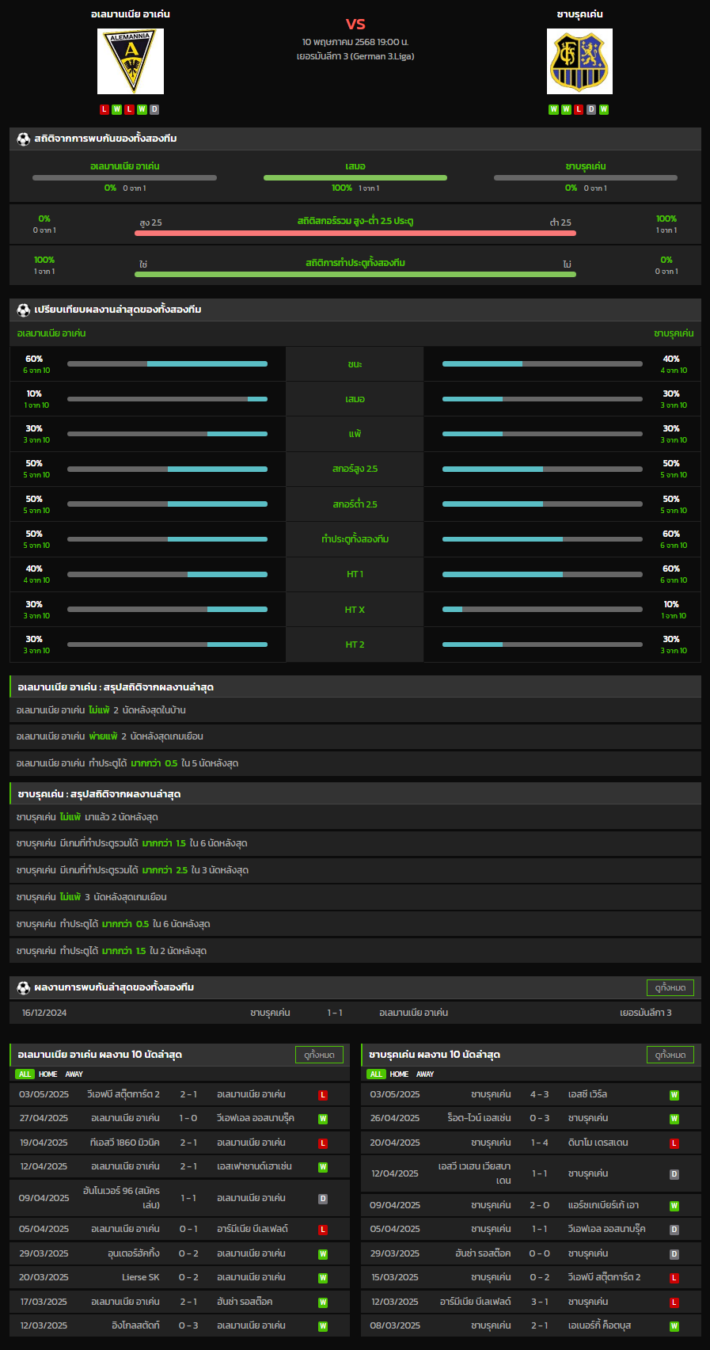This screenshot has width=710, height=1350.
Task: Click the 1 - 1 score in head-to-head row
Action: click(x=335, y=1013)
